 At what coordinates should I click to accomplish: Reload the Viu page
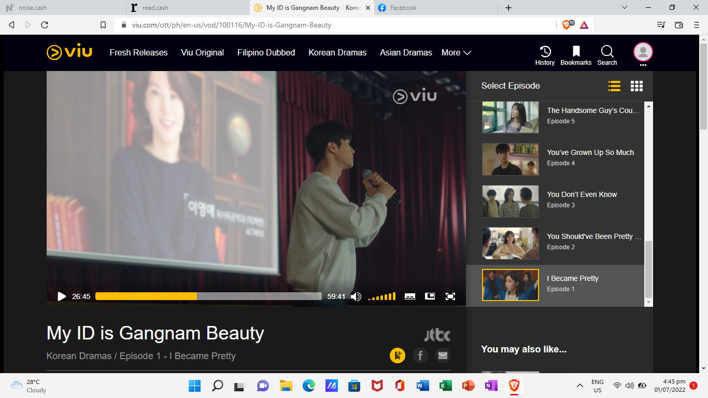[45, 25]
